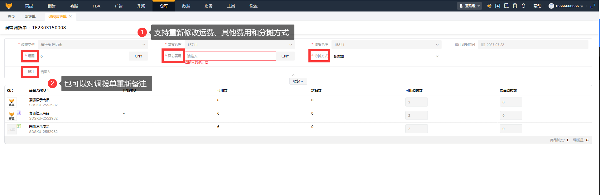This screenshot has width=600, height=195.
Task: Click the 请输入其他运费 error message
Action: pos(196,62)
